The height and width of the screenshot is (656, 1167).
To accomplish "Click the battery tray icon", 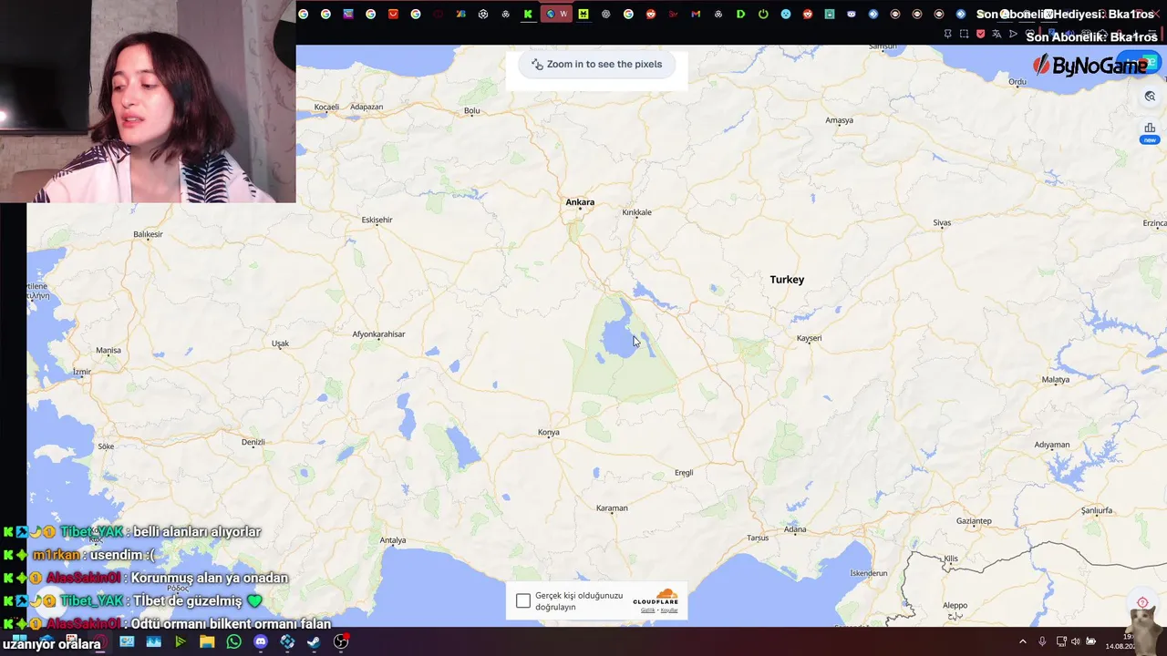I will tap(1090, 641).
